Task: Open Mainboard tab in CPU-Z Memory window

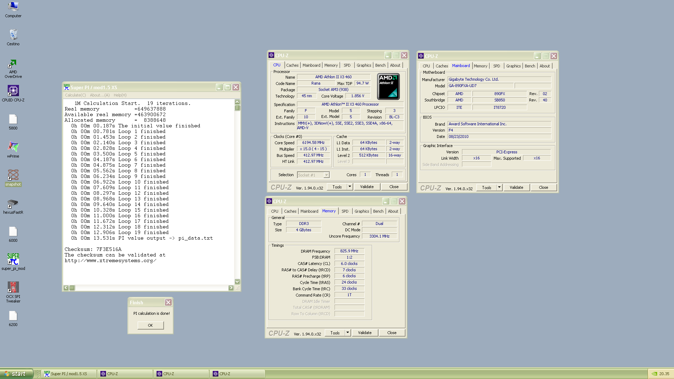Action: coord(309,211)
